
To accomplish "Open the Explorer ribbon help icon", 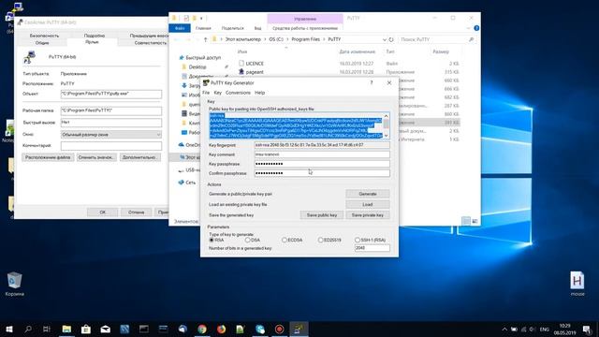I will coord(476,28).
